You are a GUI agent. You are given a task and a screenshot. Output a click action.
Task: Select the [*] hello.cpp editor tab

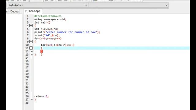pyautogui.click(x=33, y=11)
